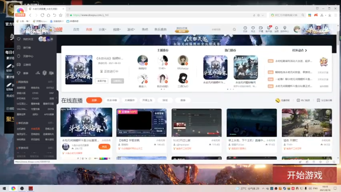Expand 全部 next to 手游休闲 section
The width and height of the screenshot is (341, 192).
tap(51, 148)
